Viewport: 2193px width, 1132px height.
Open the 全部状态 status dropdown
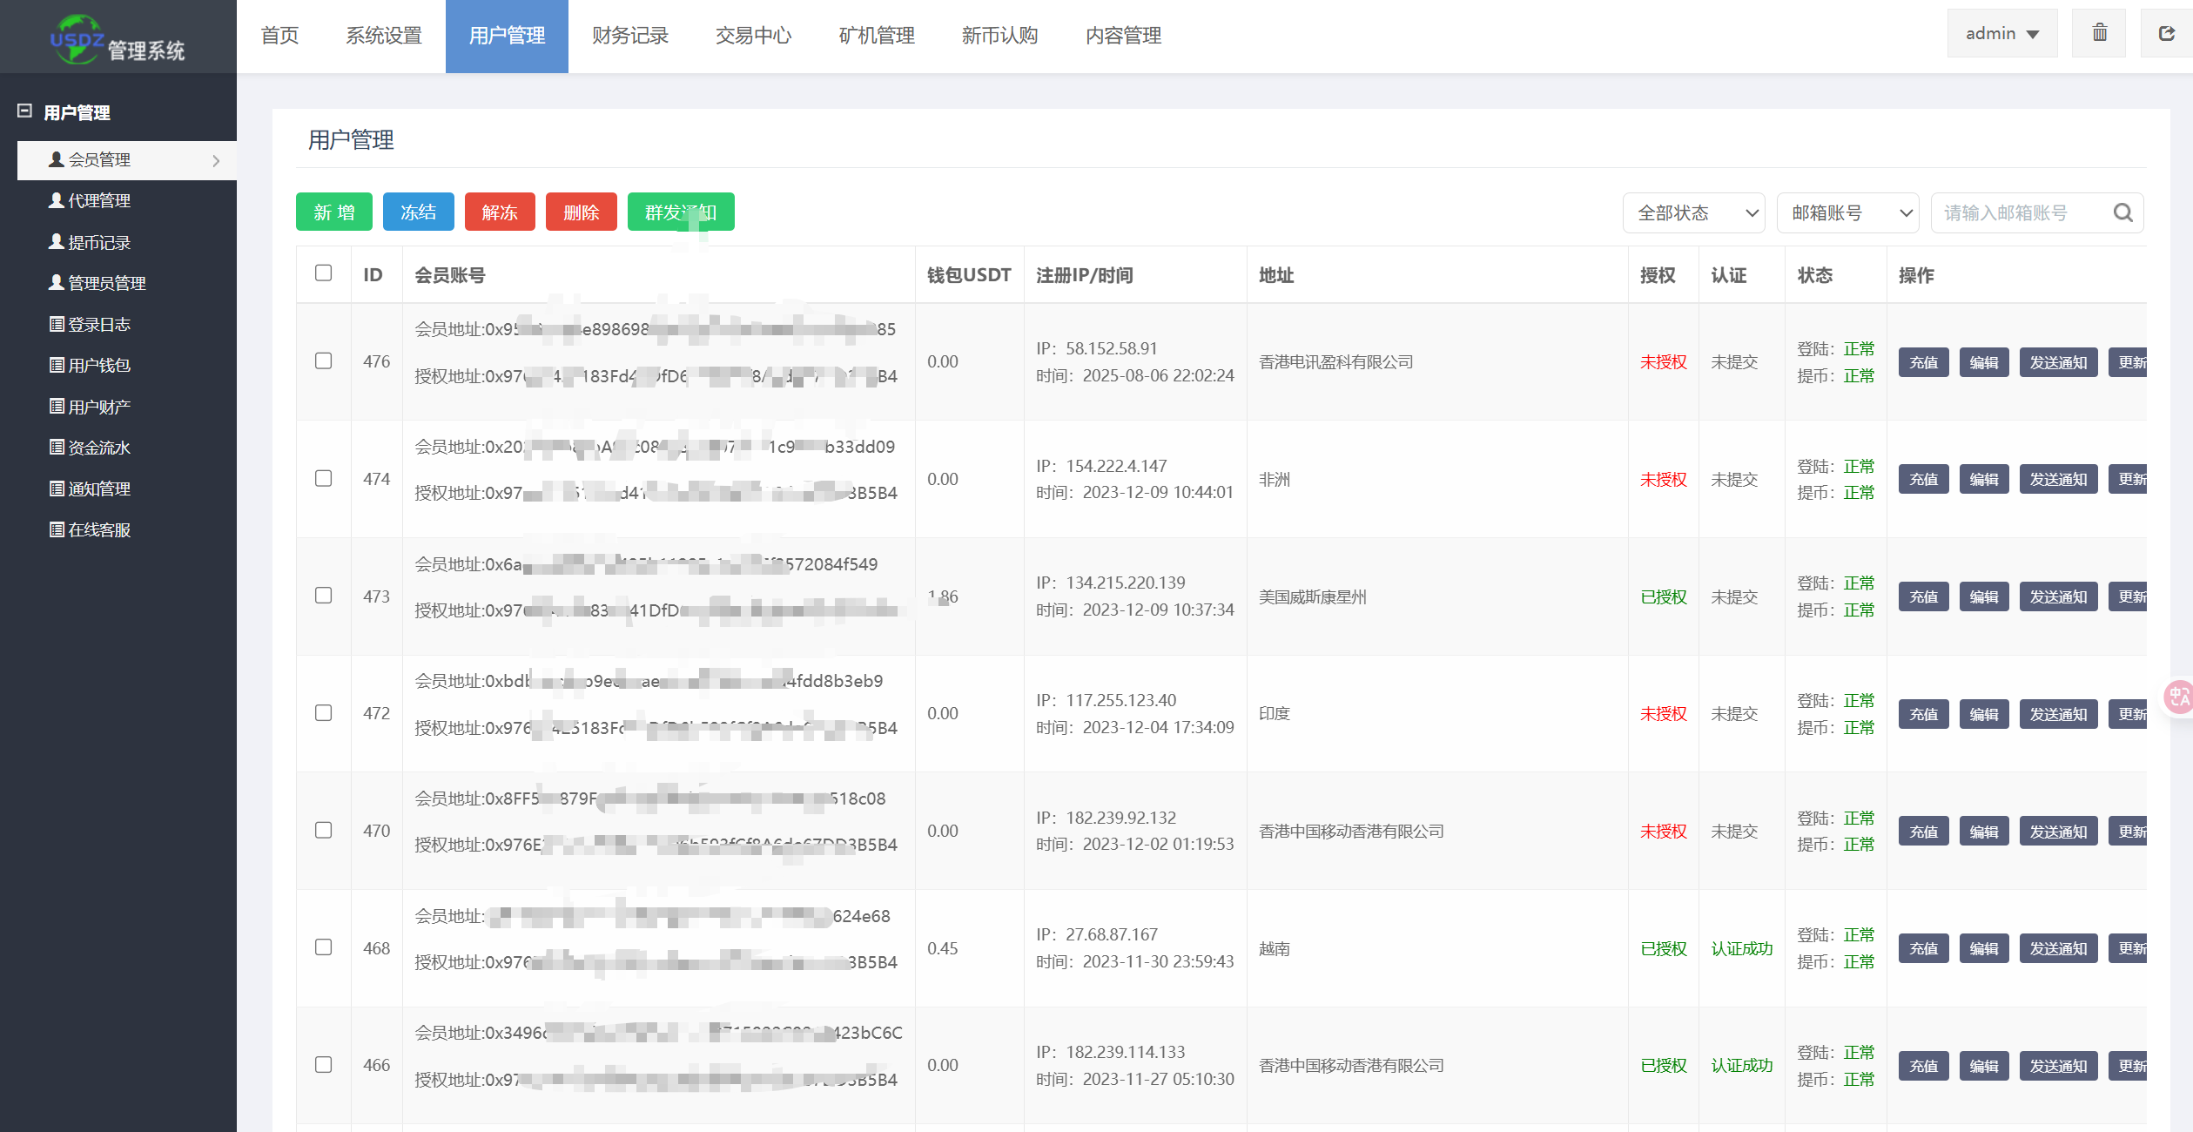coord(1693,212)
